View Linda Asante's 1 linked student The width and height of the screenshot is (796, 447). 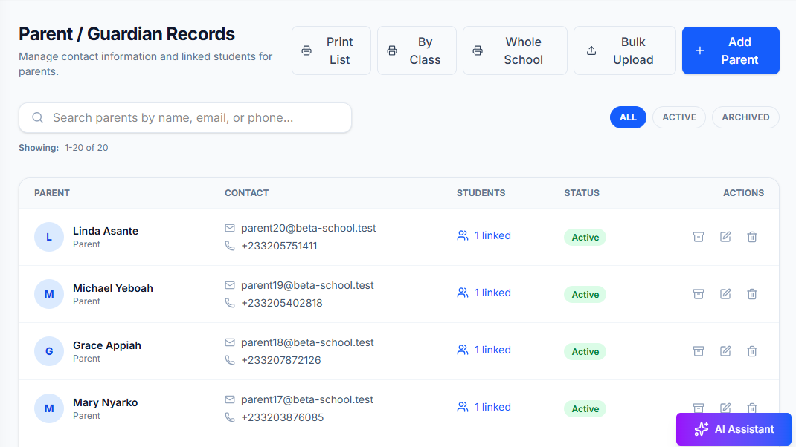click(484, 235)
